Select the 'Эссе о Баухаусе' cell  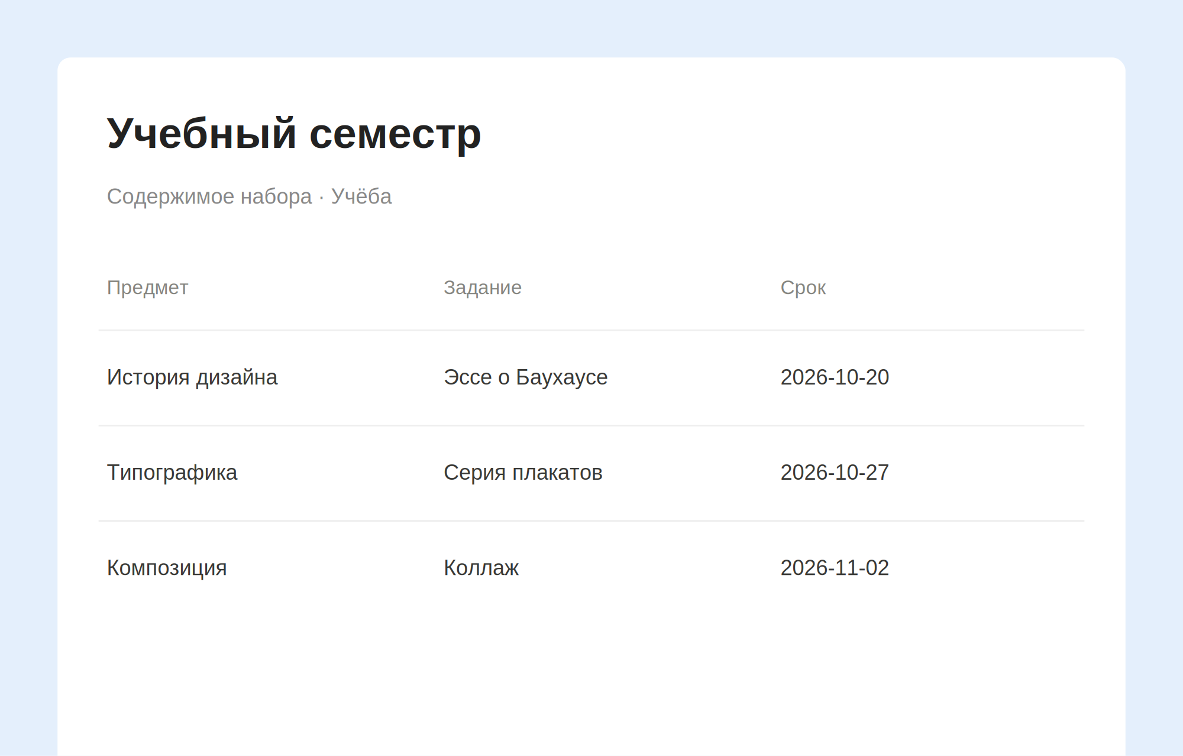click(525, 377)
